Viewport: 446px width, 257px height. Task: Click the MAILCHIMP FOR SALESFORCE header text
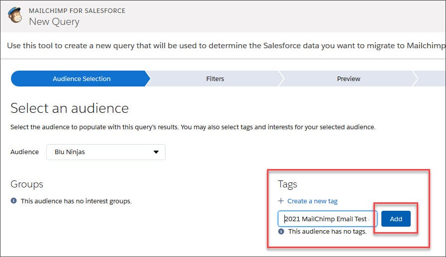(77, 11)
